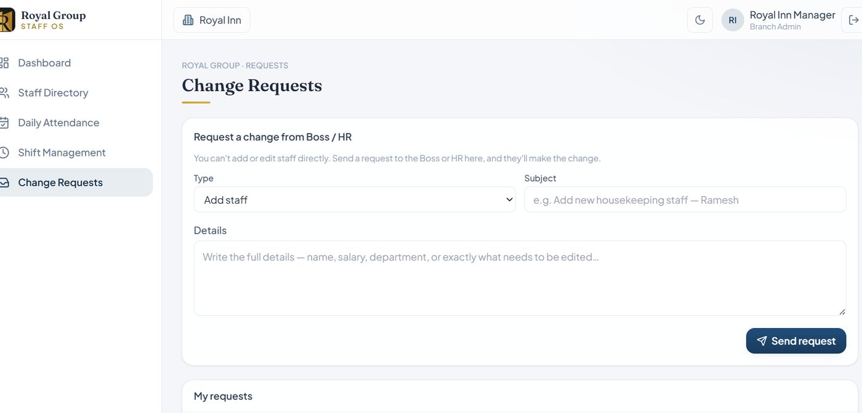This screenshot has width=862, height=413.
Task: Toggle dark mode with the moon icon
Action: point(699,20)
